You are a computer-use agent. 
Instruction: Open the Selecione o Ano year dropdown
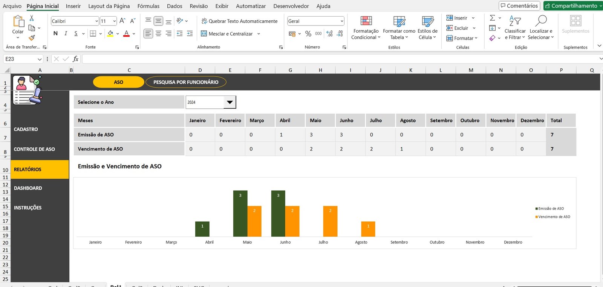pos(230,102)
